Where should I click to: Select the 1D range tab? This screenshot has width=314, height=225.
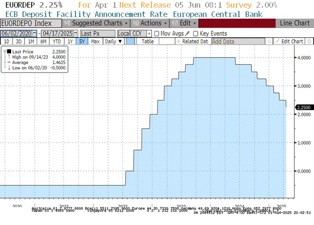coord(7,42)
